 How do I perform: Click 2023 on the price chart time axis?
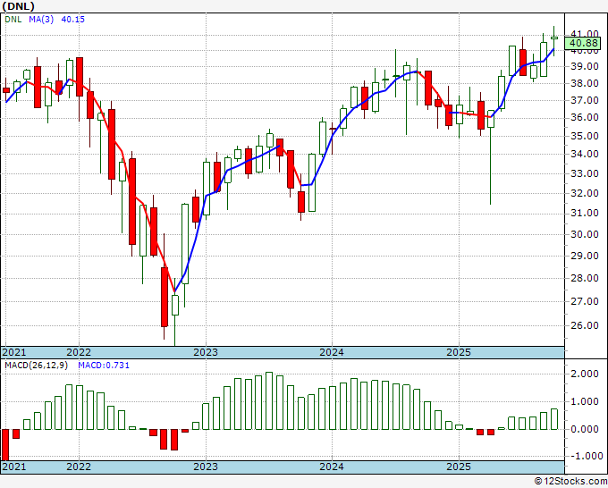click(x=206, y=352)
